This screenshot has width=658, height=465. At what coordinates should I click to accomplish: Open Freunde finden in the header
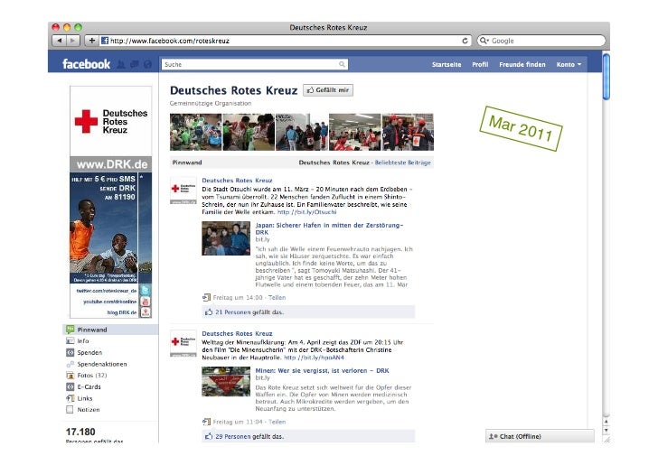522,65
